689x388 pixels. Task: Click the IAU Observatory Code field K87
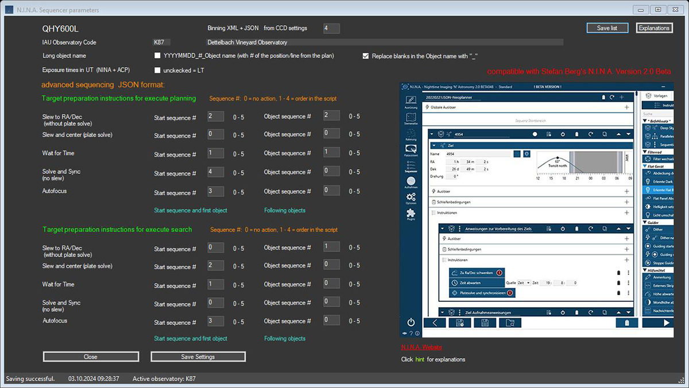(161, 42)
